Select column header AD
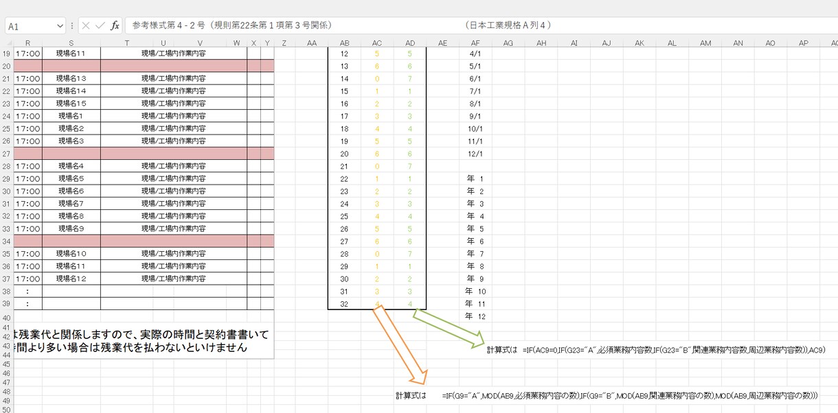This screenshot has height=413, width=838. [x=410, y=43]
